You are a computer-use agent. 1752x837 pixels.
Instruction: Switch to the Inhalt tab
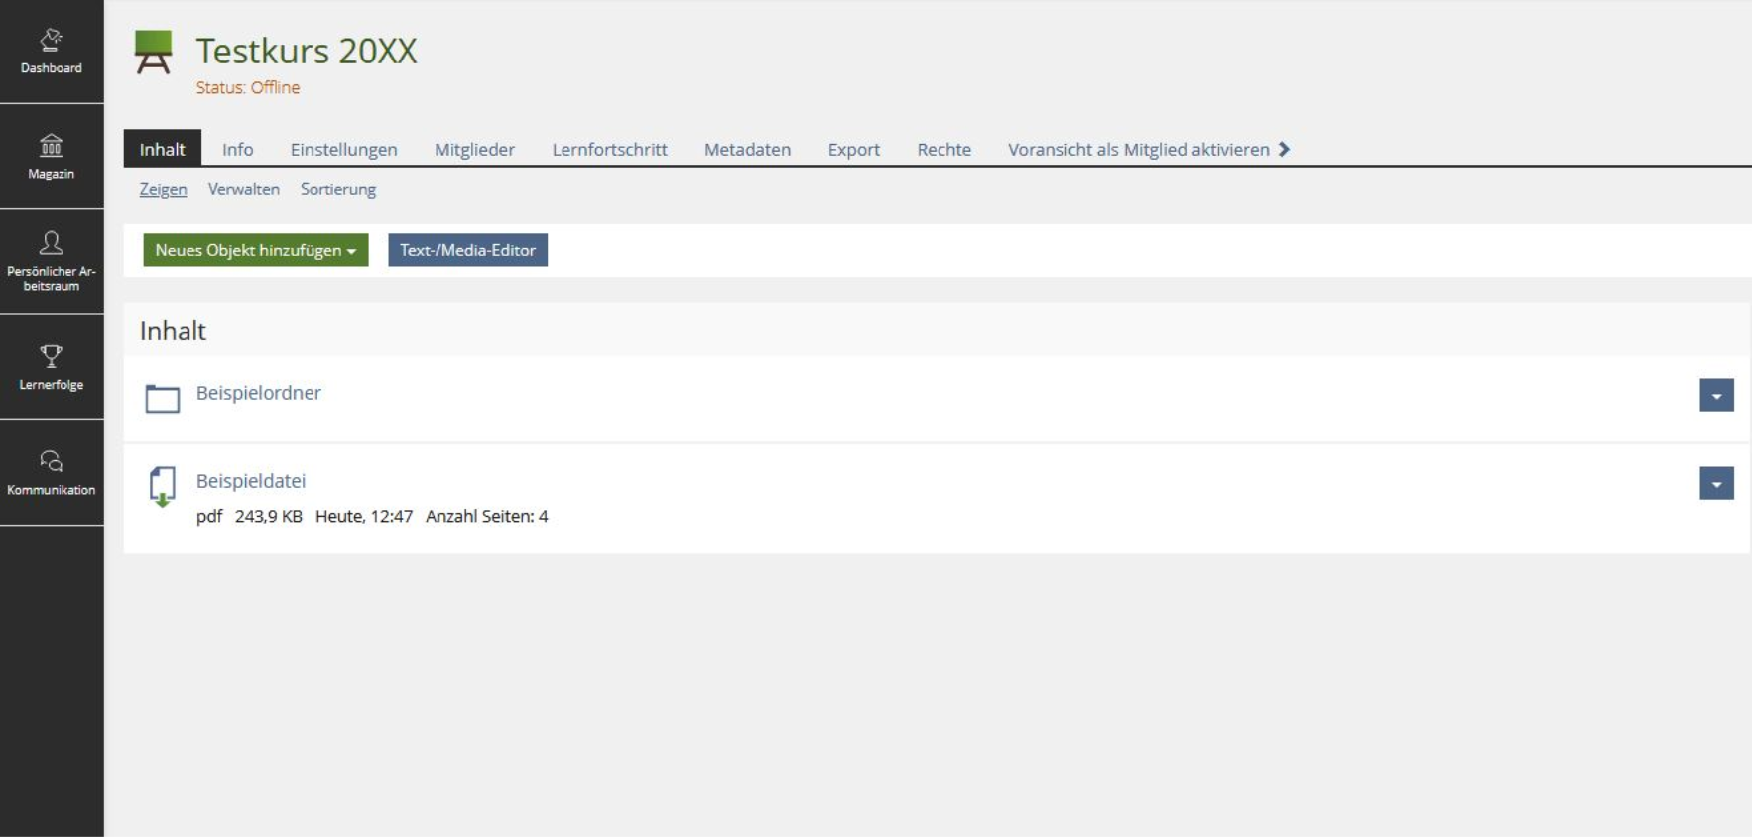click(x=162, y=149)
